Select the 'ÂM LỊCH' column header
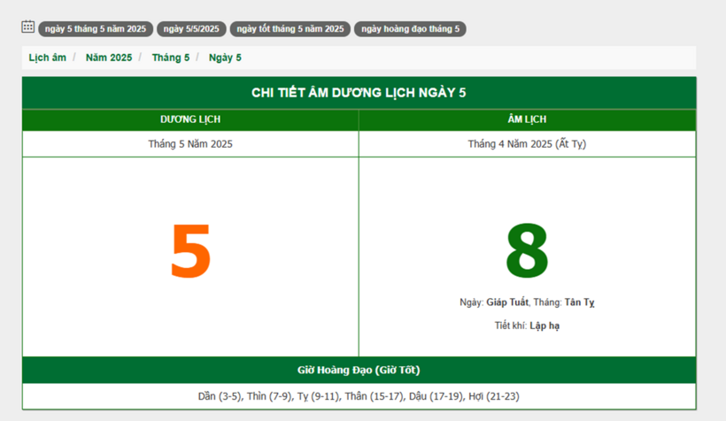Image resolution: width=726 pixels, height=421 pixels. 527,119
